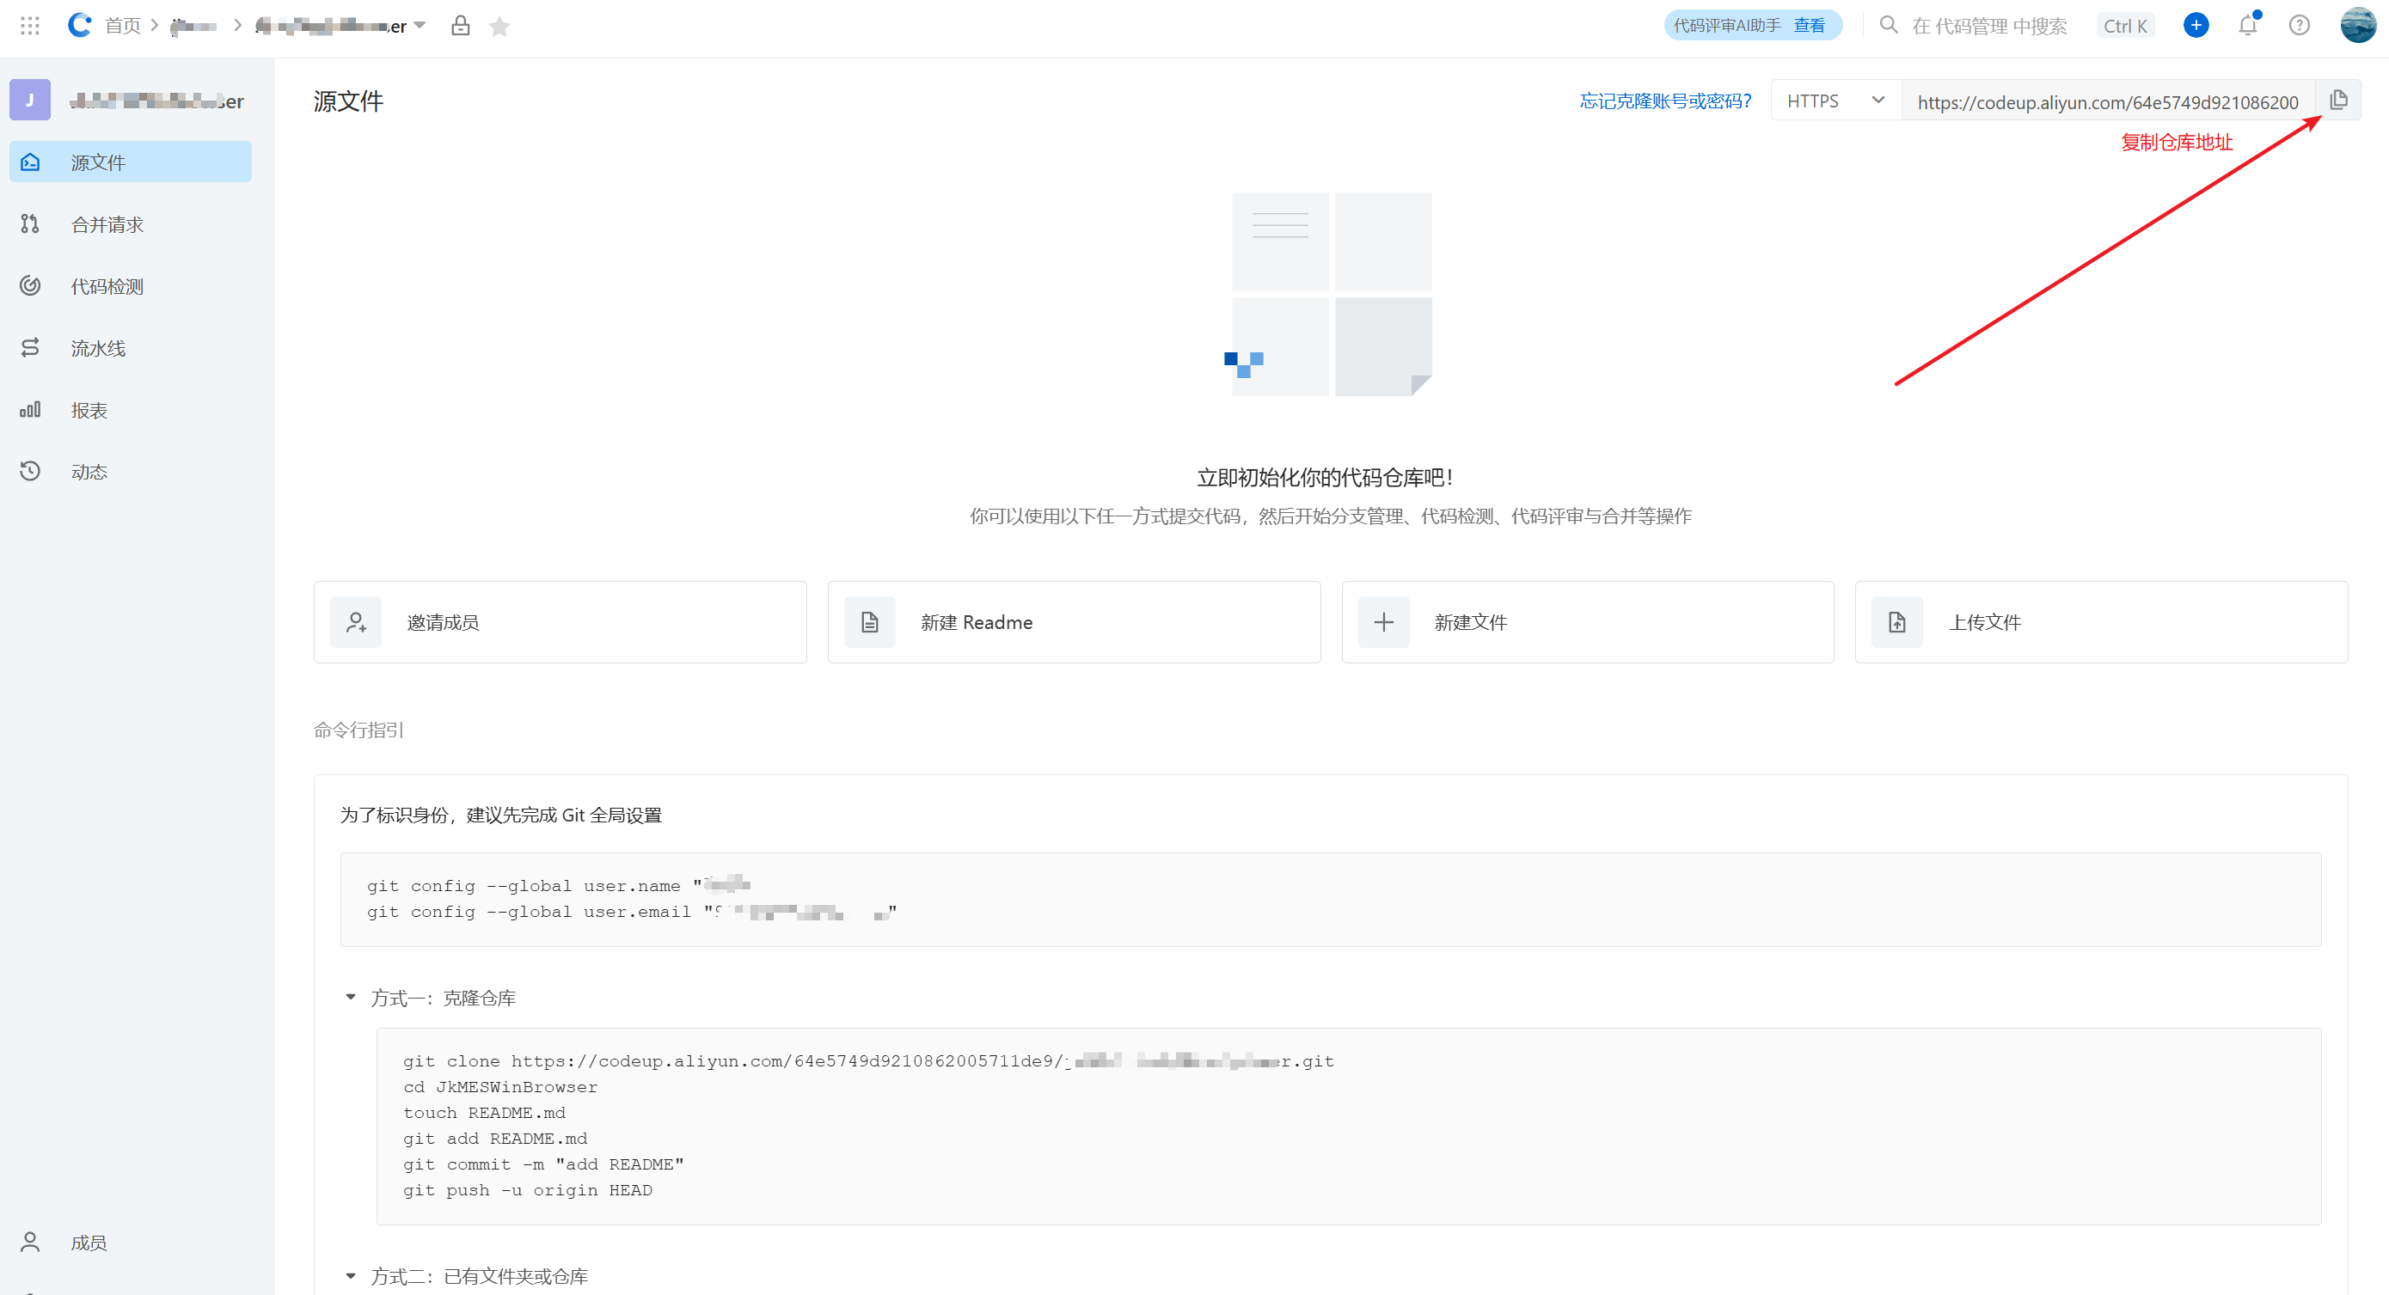Go to 流水线 in sidebar
Viewport: 2389px width, 1295px height.
[x=97, y=348]
